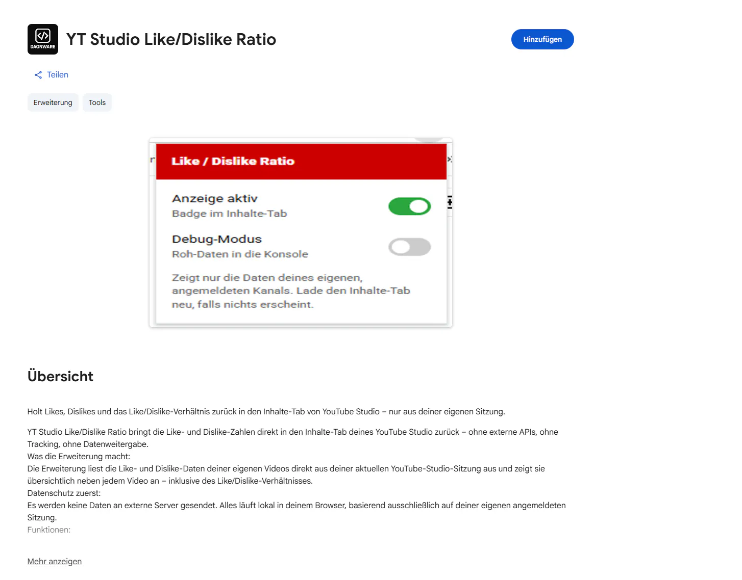Click the 'Was die Erweiterung macht:' line
Image resolution: width=742 pixels, height=580 pixels.
click(79, 456)
